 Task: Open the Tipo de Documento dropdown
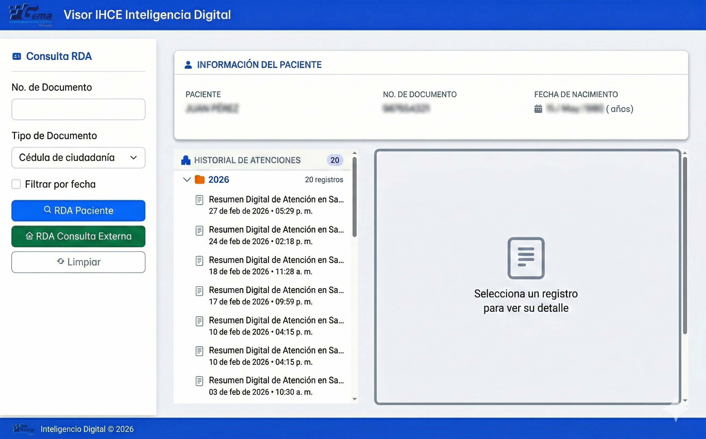[x=78, y=158]
